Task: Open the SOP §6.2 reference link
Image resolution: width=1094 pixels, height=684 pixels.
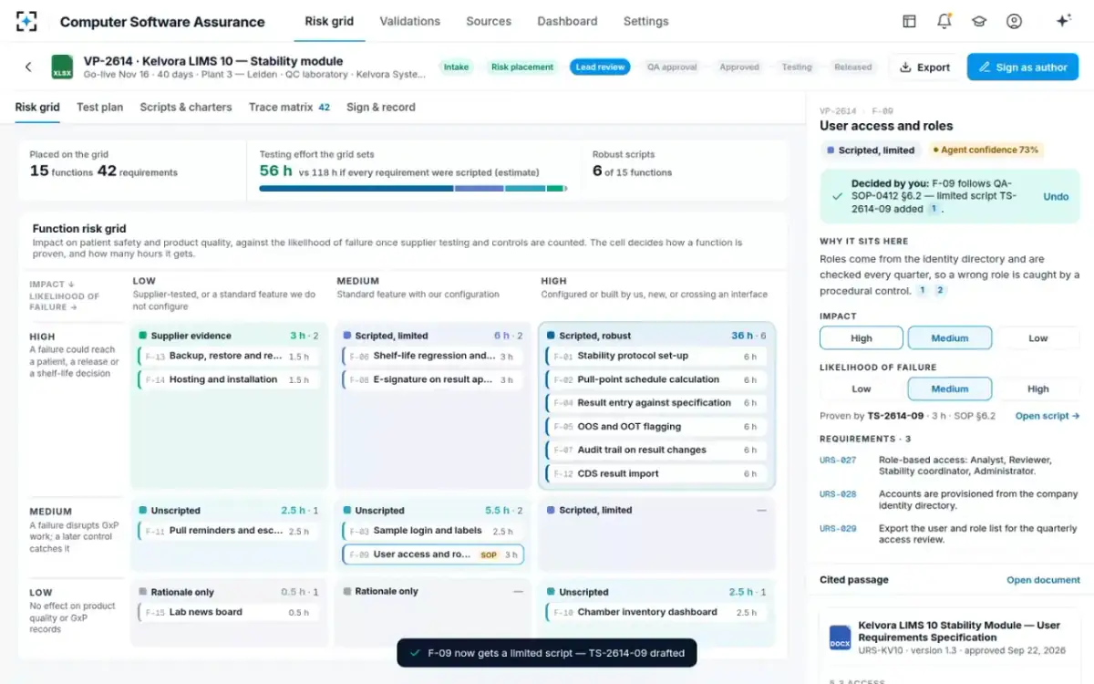Action: tap(975, 416)
